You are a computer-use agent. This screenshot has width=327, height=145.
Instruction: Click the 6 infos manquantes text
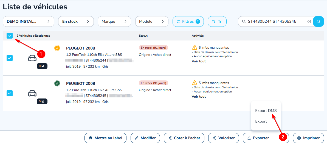point(214,47)
